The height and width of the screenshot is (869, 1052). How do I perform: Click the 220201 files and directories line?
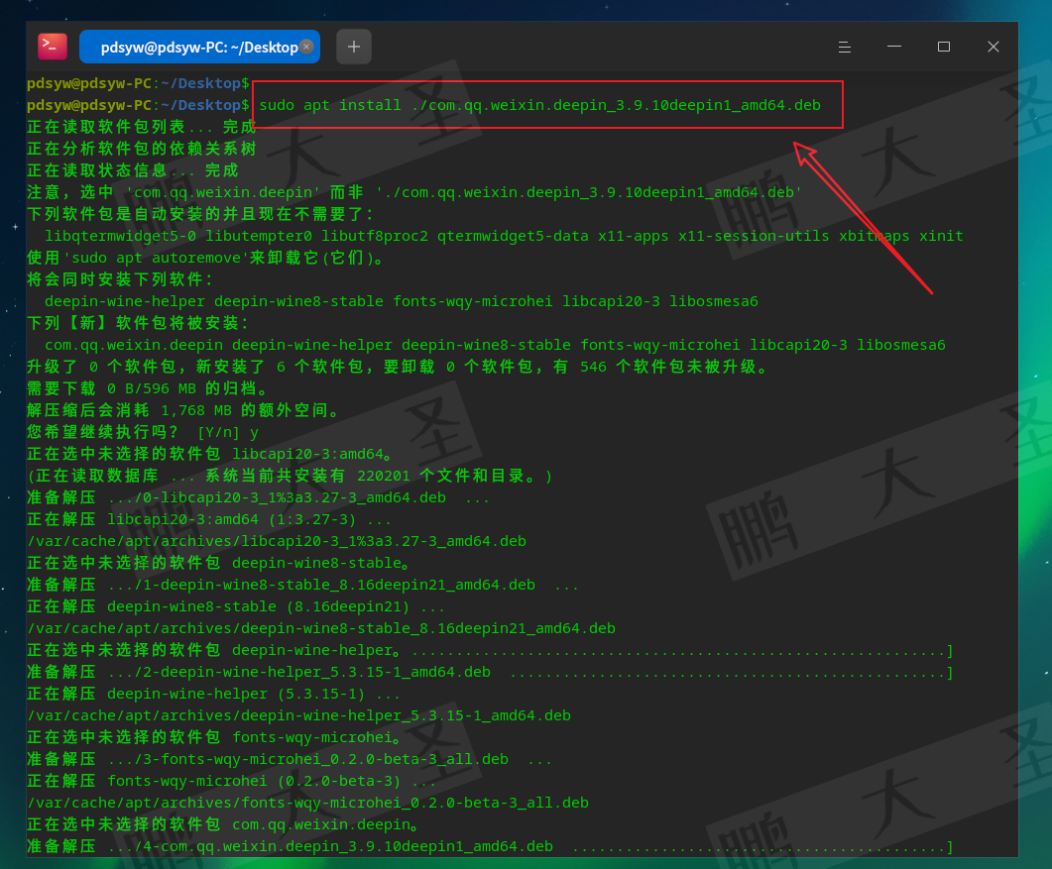click(290, 476)
